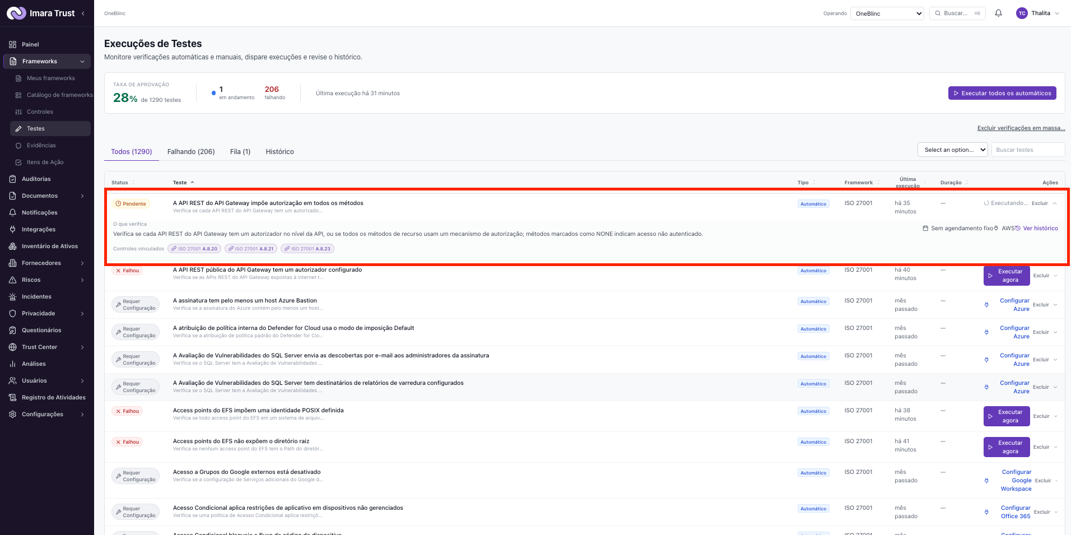The image size is (1071, 535).
Task: Open Thalita user menu chevron
Action: [x=1057, y=13]
